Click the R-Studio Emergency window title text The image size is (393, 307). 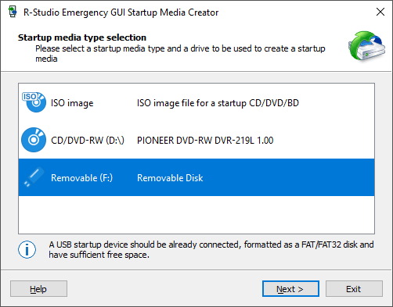coord(121,12)
